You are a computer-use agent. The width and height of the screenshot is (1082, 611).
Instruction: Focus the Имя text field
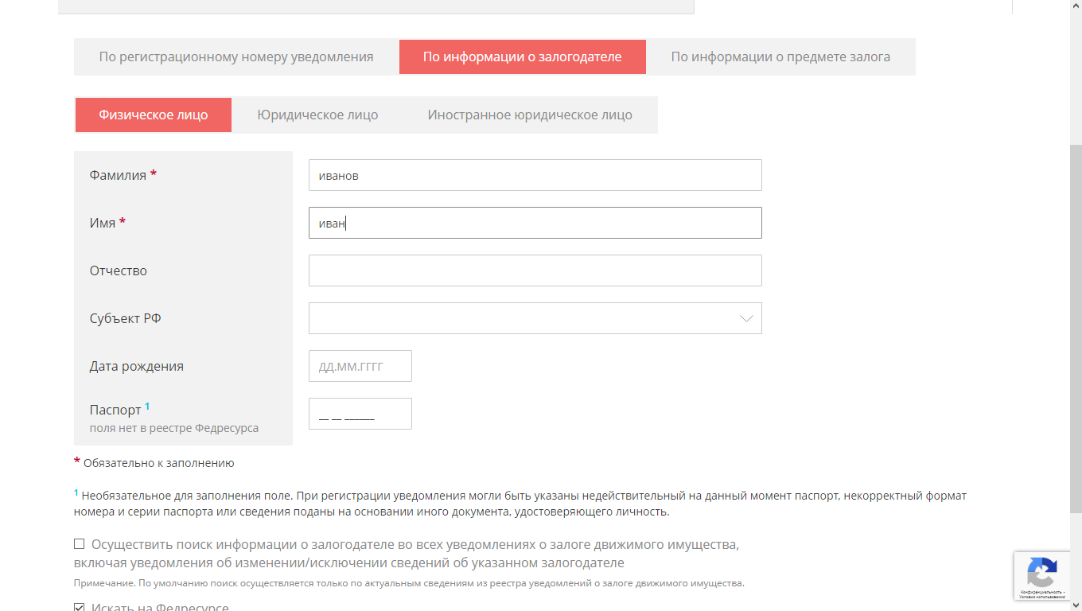point(535,223)
